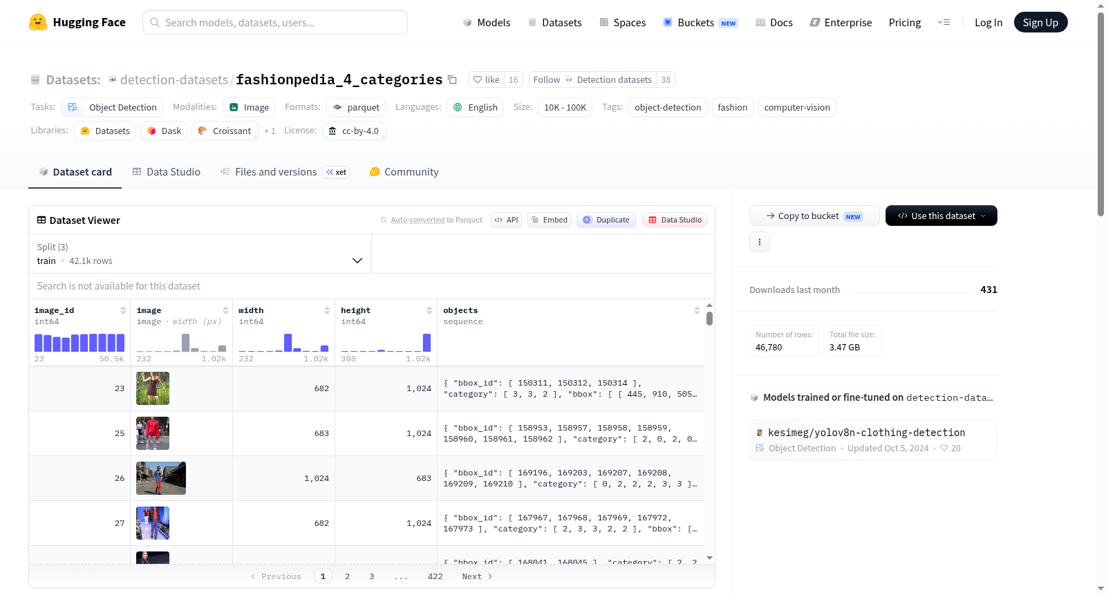This screenshot has width=1106, height=595.
Task: Click the like count 16
Action: 514,79
